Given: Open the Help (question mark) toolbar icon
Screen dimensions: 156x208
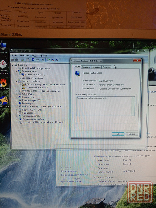Looking at the screenshot, I should coord(33,60).
